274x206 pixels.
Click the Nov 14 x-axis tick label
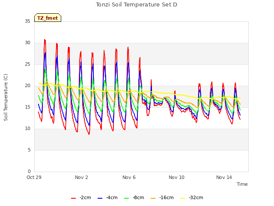click(x=224, y=177)
